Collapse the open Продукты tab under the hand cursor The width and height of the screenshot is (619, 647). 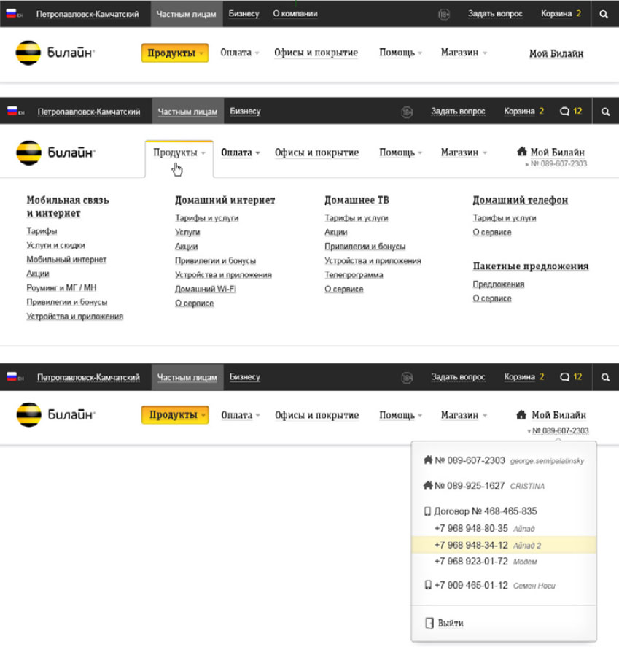pyautogui.click(x=179, y=153)
